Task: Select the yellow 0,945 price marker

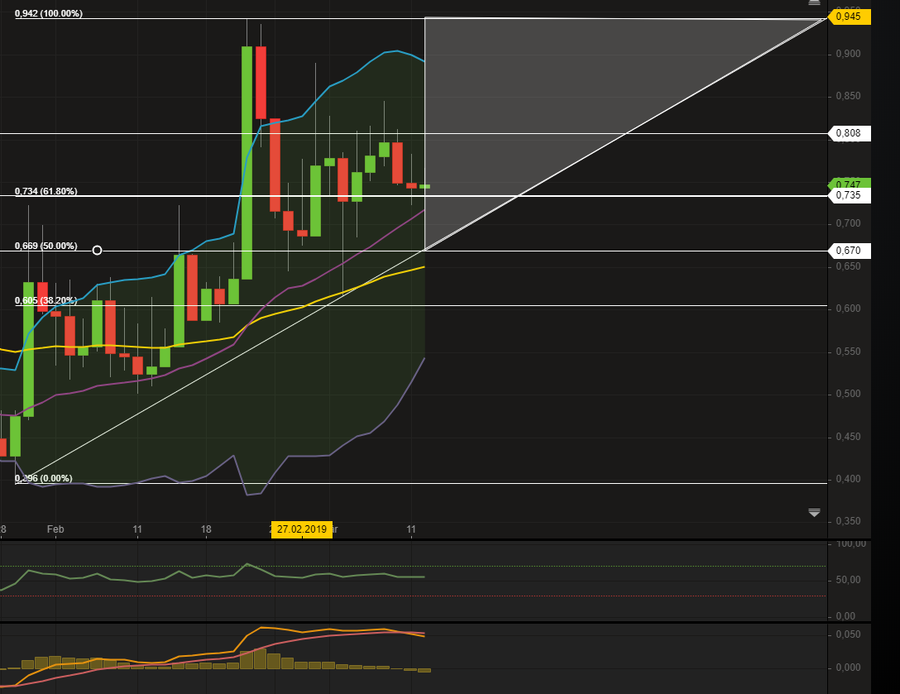Action: 850,17
